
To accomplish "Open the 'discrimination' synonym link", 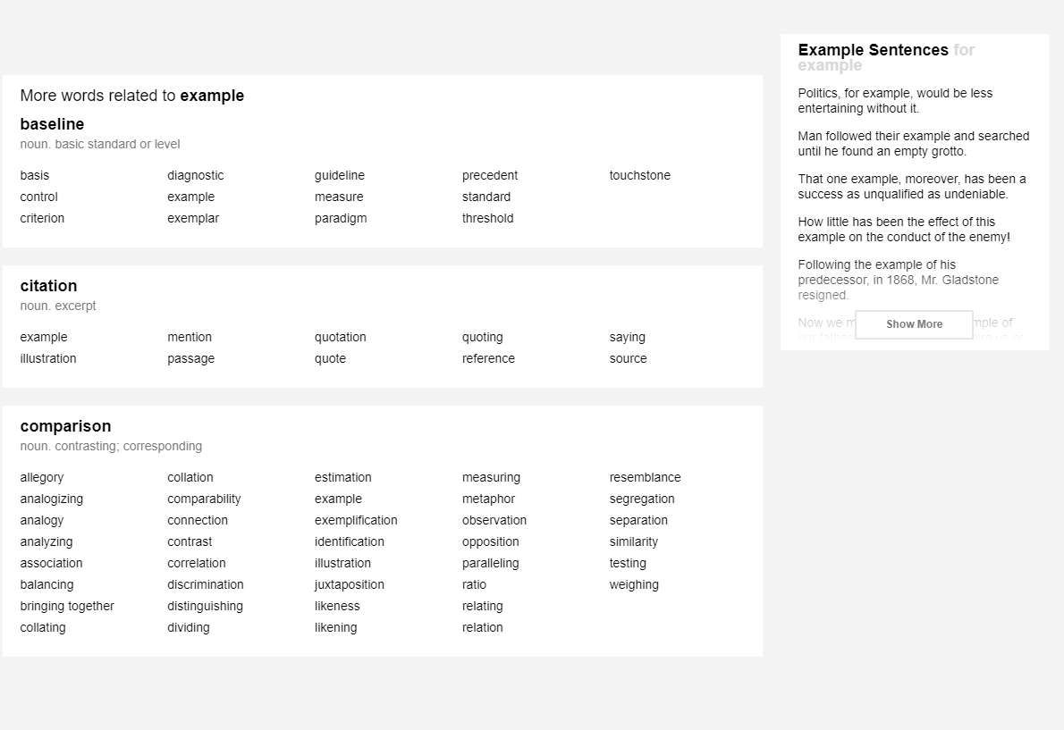I will coord(205,584).
